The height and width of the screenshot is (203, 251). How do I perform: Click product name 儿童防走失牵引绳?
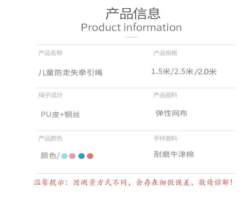[x=70, y=73]
